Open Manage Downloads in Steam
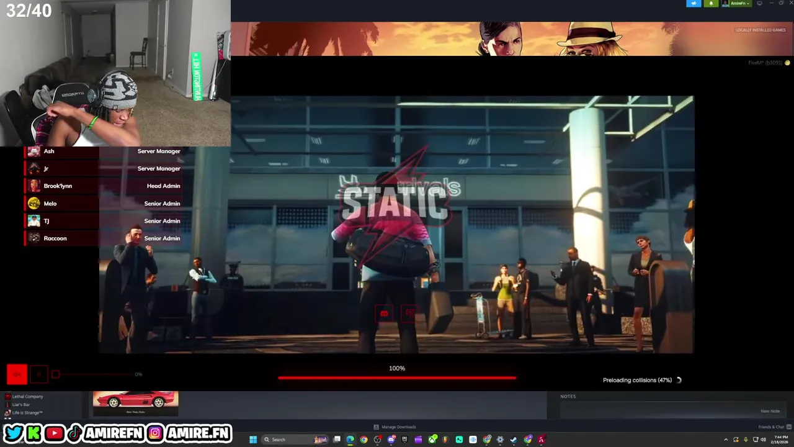Viewport: 794px width, 447px height. click(395, 427)
